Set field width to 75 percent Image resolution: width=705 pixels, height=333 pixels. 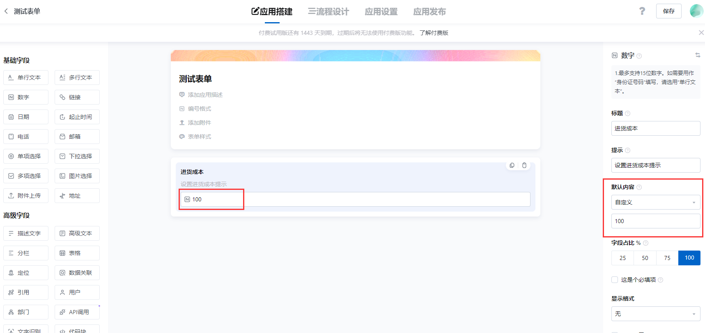point(667,258)
